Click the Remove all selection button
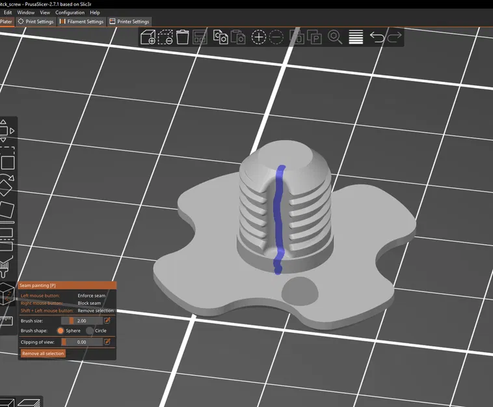Viewport: 493px width, 407px height. coord(43,354)
